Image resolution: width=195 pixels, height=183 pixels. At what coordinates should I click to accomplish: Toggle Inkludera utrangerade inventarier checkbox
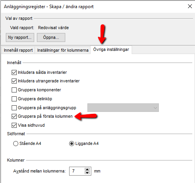coord(14,81)
